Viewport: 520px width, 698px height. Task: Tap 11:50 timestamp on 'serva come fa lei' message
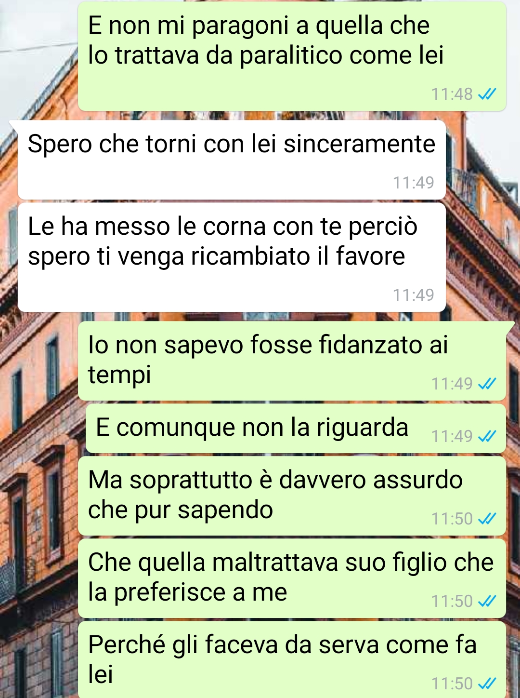[x=452, y=684]
